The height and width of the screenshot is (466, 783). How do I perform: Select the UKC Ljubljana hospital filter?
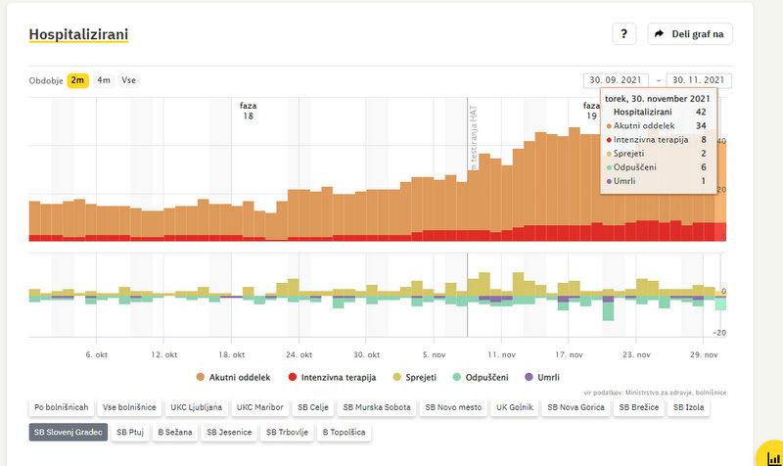click(x=196, y=406)
